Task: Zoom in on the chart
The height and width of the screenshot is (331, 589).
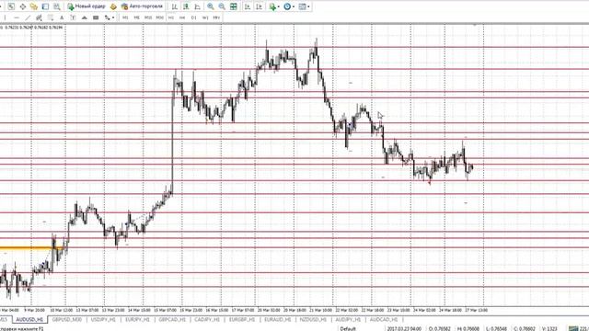Action: 211,6
